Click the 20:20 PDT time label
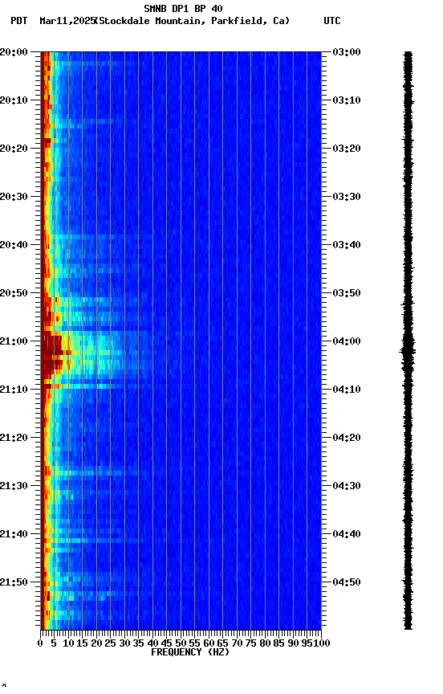This screenshot has height=694, width=443. [x=14, y=149]
